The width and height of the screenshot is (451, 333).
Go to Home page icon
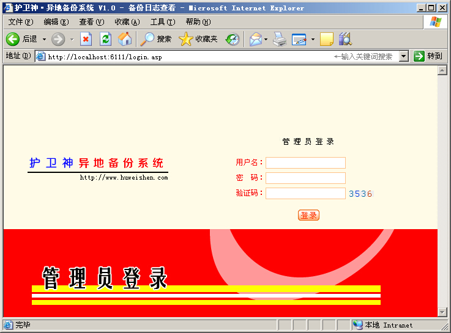(x=125, y=39)
